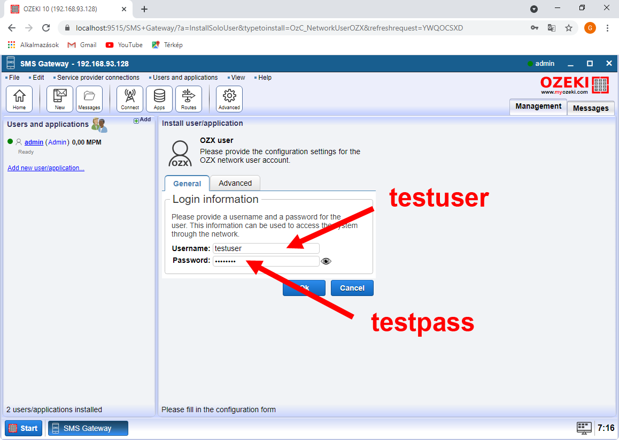Click the SMS Gateway title bar phone icon
Screen dimensions: 619x440
[11, 63]
